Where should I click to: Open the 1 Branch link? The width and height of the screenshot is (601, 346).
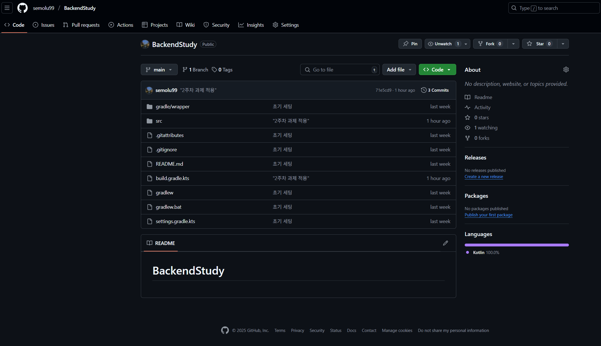tap(195, 69)
